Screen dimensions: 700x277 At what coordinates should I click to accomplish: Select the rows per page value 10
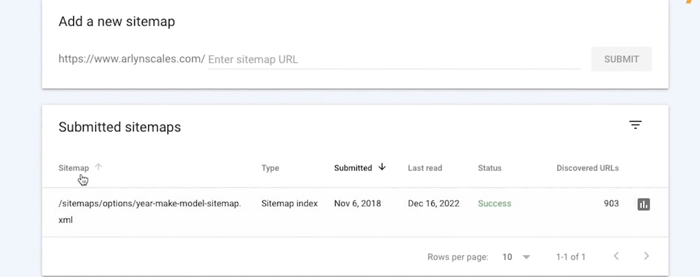tap(507, 257)
